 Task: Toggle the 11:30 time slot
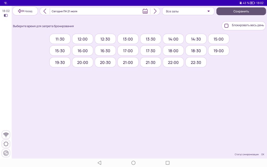[60, 39]
